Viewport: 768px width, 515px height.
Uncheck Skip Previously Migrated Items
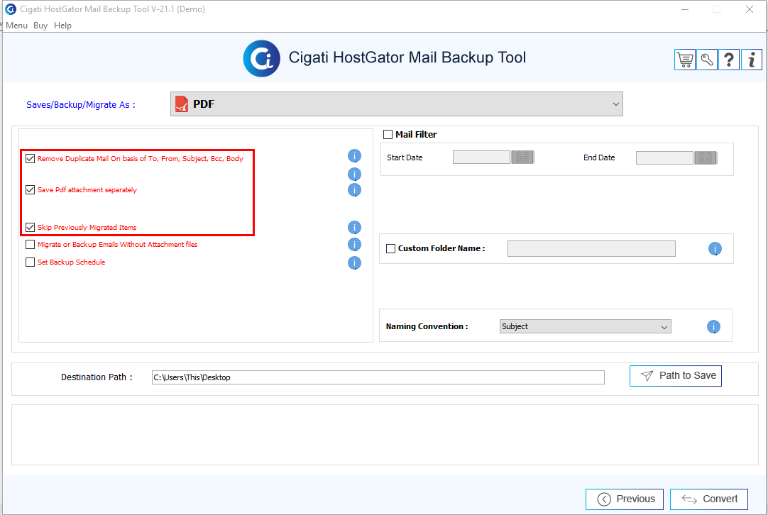pos(31,227)
